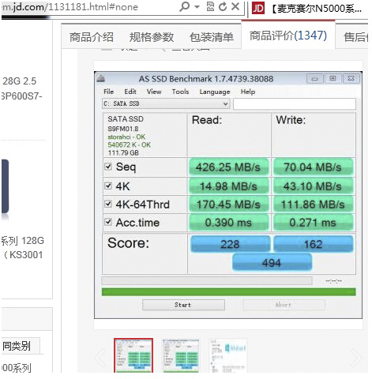Open the 包装清单 tab
The width and height of the screenshot is (372, 379).
click(212, 37)
